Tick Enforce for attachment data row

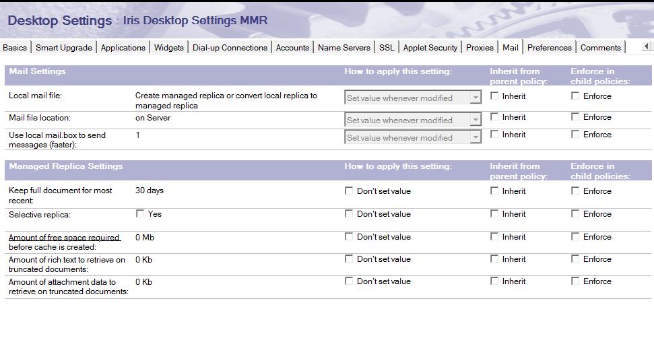[575, 281]
